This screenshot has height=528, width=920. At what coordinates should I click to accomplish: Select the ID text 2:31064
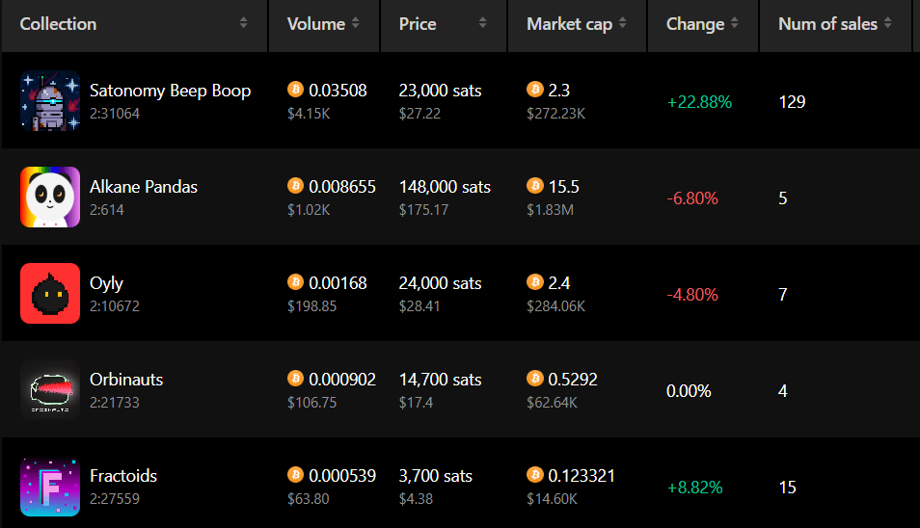click(115, 114)
